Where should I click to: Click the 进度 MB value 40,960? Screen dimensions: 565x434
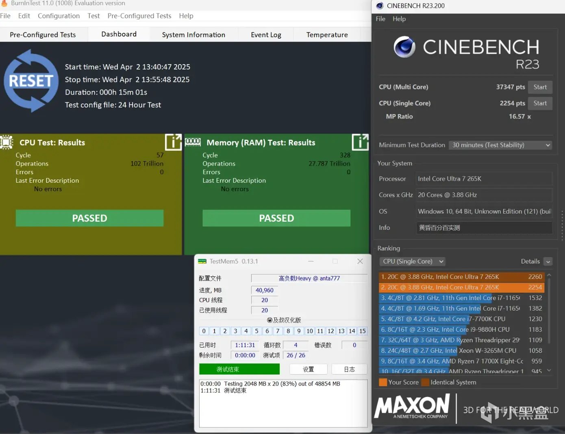click(265, 290)
